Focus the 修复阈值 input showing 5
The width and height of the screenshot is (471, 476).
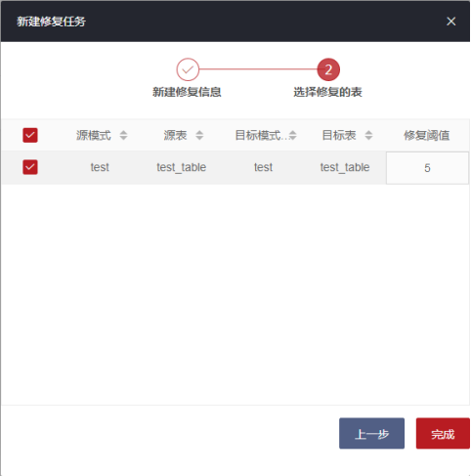[x=427, y=168]
